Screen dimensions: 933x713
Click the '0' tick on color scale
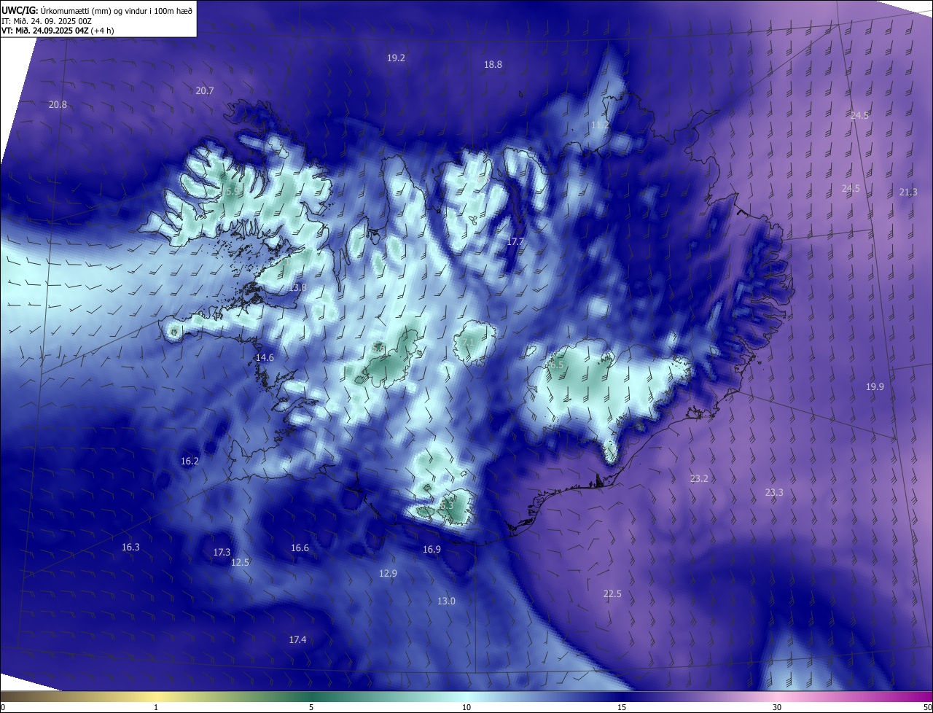click(2, 707)
